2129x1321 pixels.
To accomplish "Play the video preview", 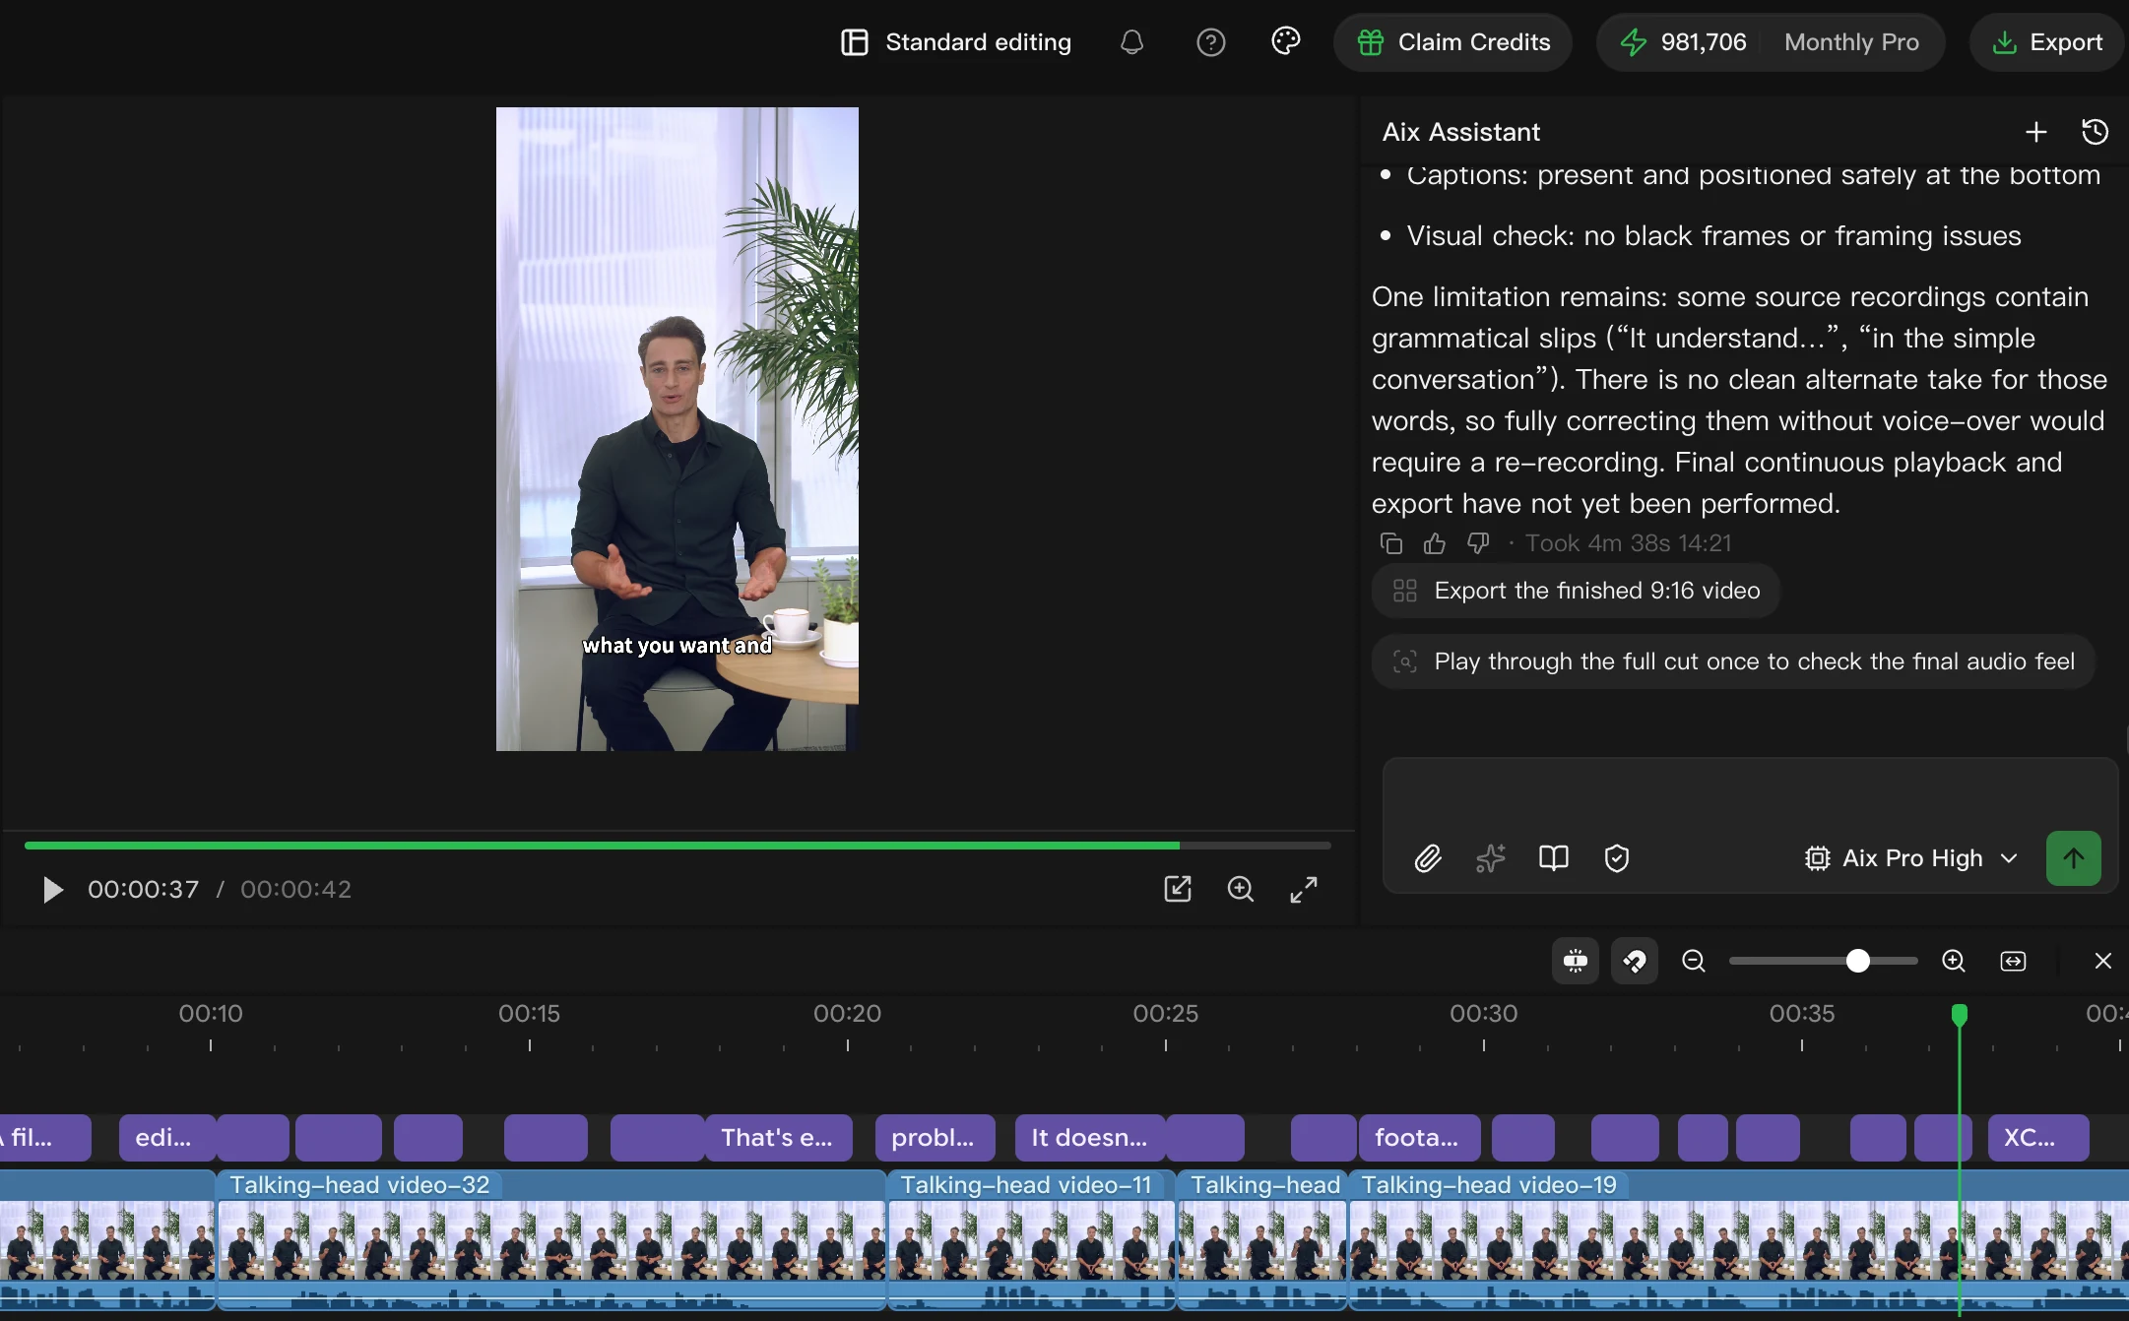I will click(x=52, y=890).
